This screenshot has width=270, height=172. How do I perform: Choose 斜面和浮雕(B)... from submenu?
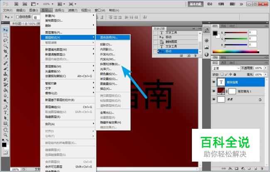(x=110, y=64)
